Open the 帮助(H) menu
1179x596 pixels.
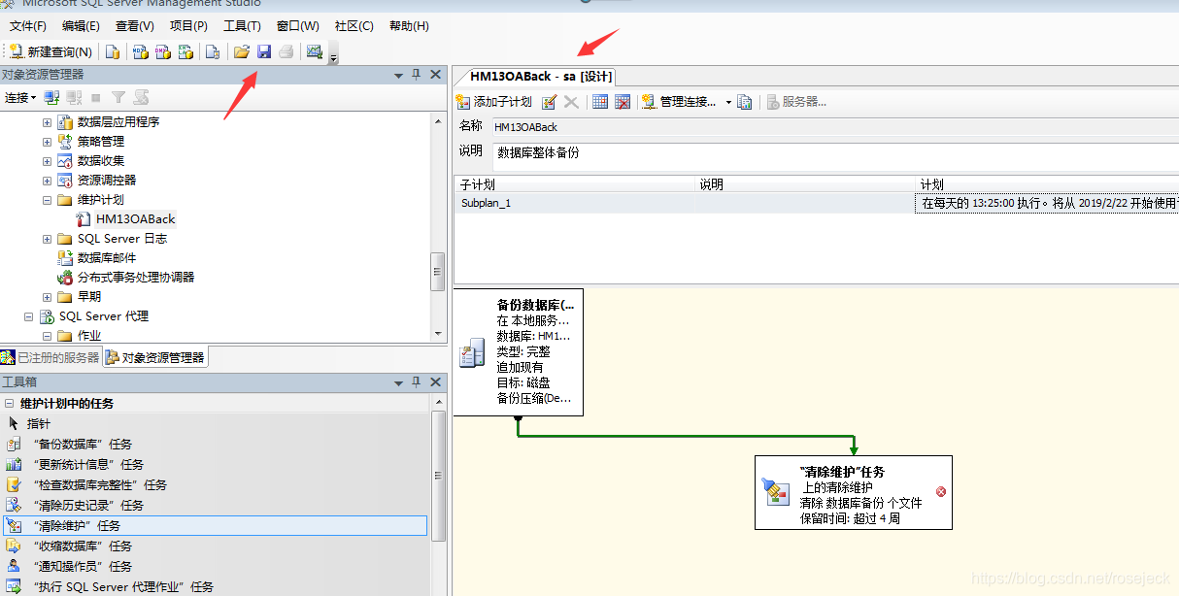pos(409,26)
